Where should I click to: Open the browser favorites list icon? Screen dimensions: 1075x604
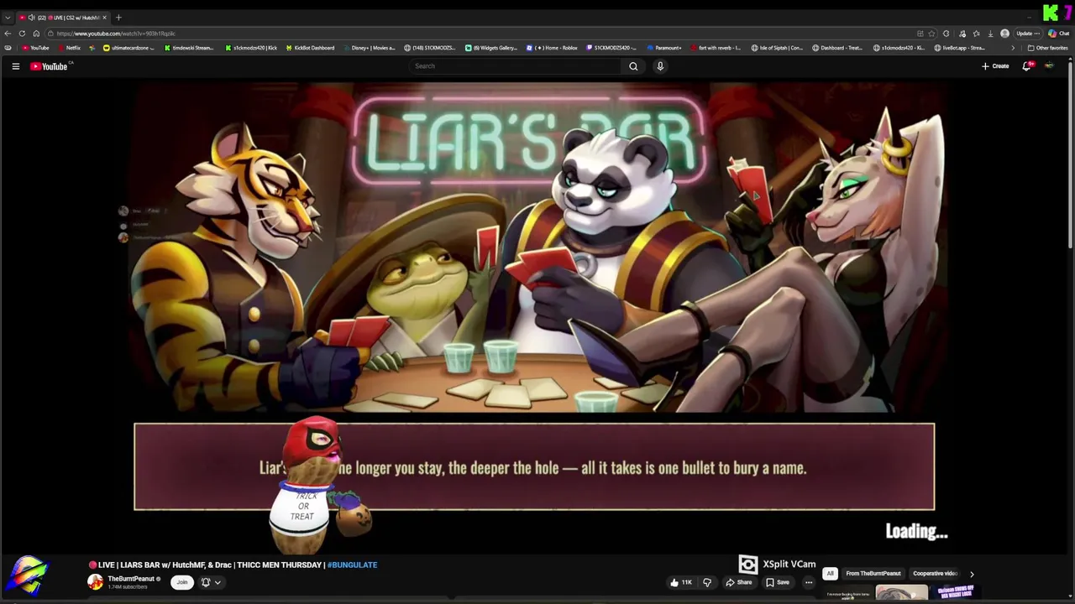(976, 34)
